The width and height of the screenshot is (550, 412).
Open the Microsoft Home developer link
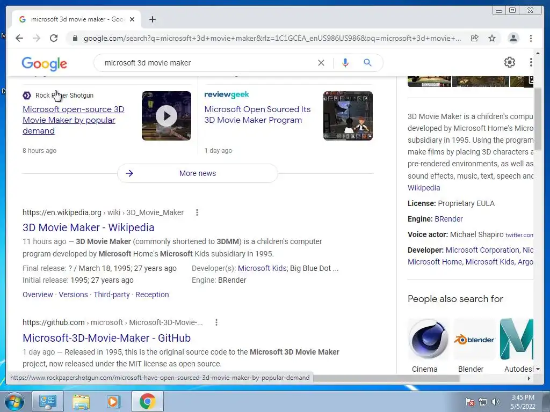coord(435,262)
